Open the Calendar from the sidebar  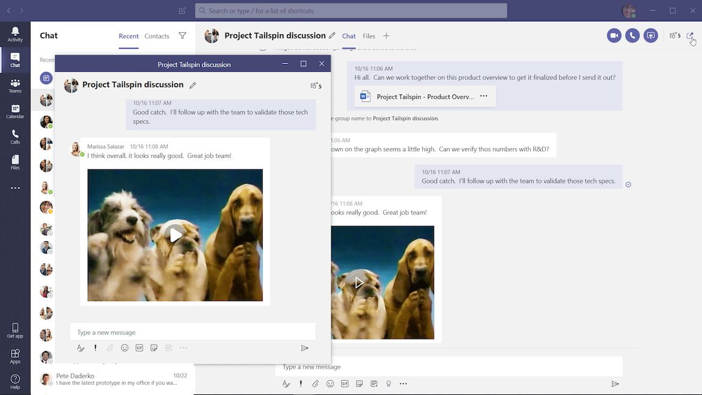click(15, 112)
